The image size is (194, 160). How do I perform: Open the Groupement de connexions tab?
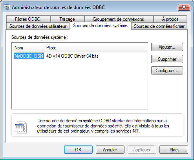coord(119,19)
